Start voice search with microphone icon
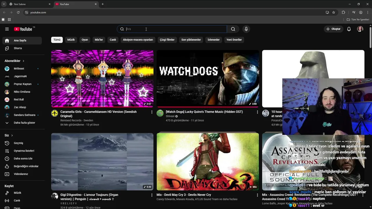The image size is (372, 209). tap(246, 29)
